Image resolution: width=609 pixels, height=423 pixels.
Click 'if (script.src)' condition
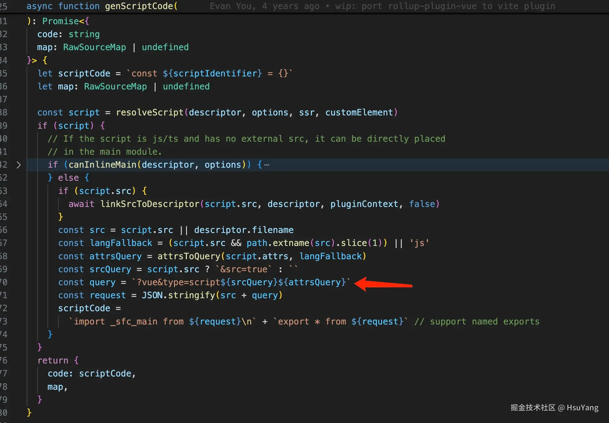pyautogui.click(x=102, y=191)
